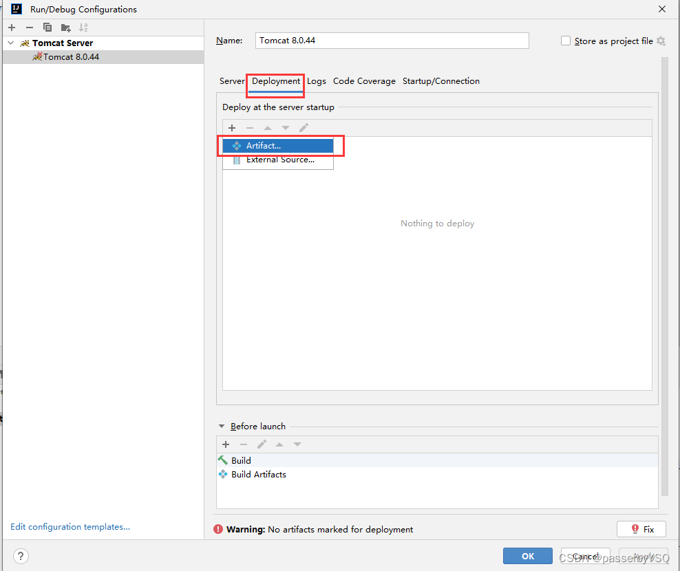Click the deployment remove minus icon
Image resolution: width=680 pixels, height=571 pixels.
tap(250, 128)
